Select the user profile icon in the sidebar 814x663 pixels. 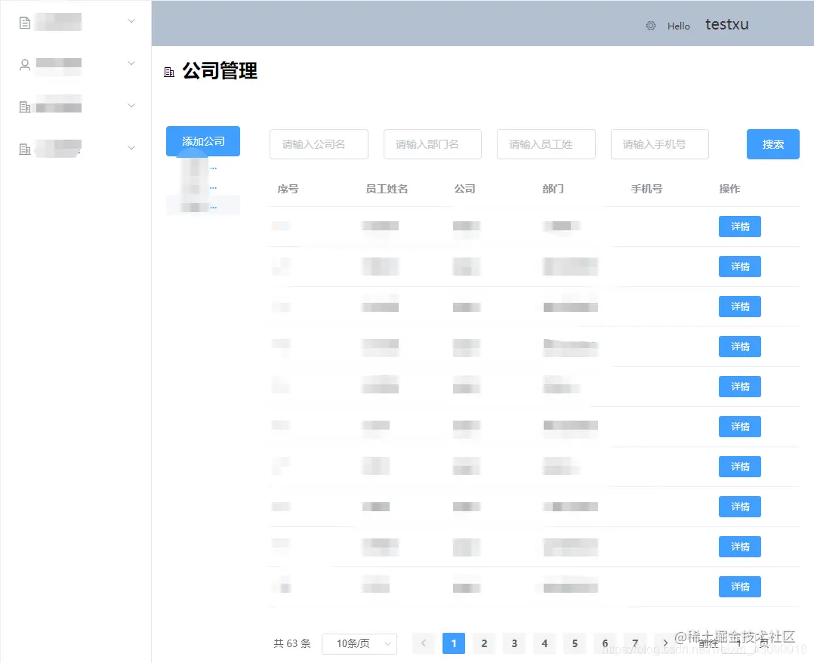(x=23, y=63)
